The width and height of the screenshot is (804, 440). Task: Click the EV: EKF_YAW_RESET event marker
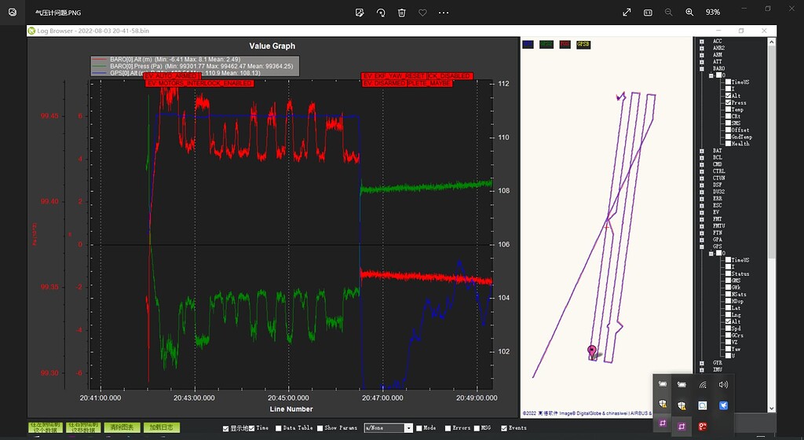(x=394, y=76)
